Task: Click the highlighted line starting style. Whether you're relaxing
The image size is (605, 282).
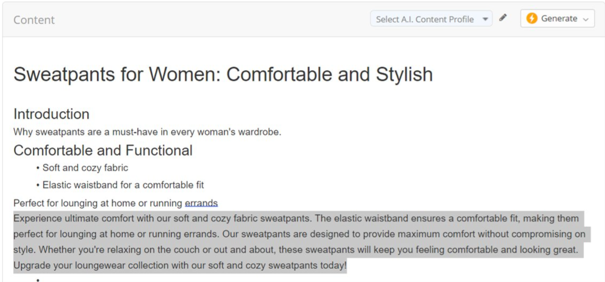Action: [296, 250]
